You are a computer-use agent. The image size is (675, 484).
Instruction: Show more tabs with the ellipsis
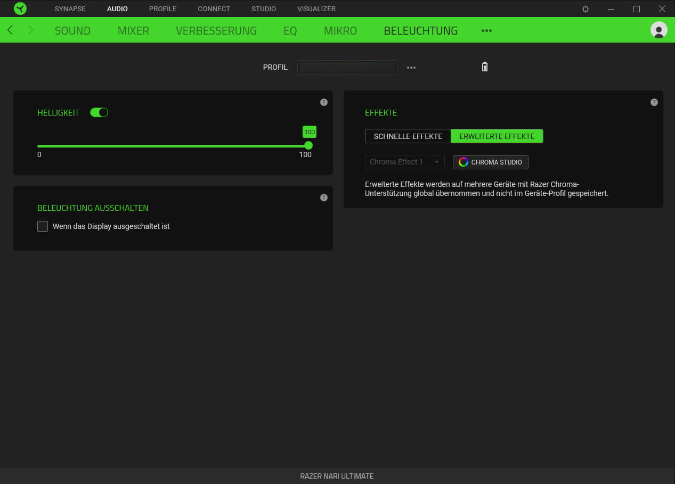tap(486, 31)
